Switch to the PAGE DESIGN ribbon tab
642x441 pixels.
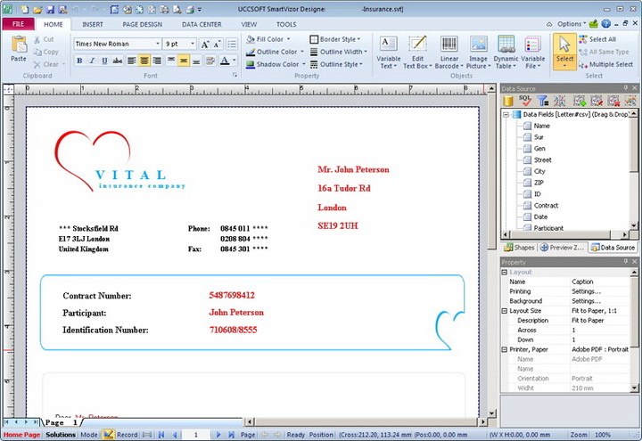tap(143, 24)
